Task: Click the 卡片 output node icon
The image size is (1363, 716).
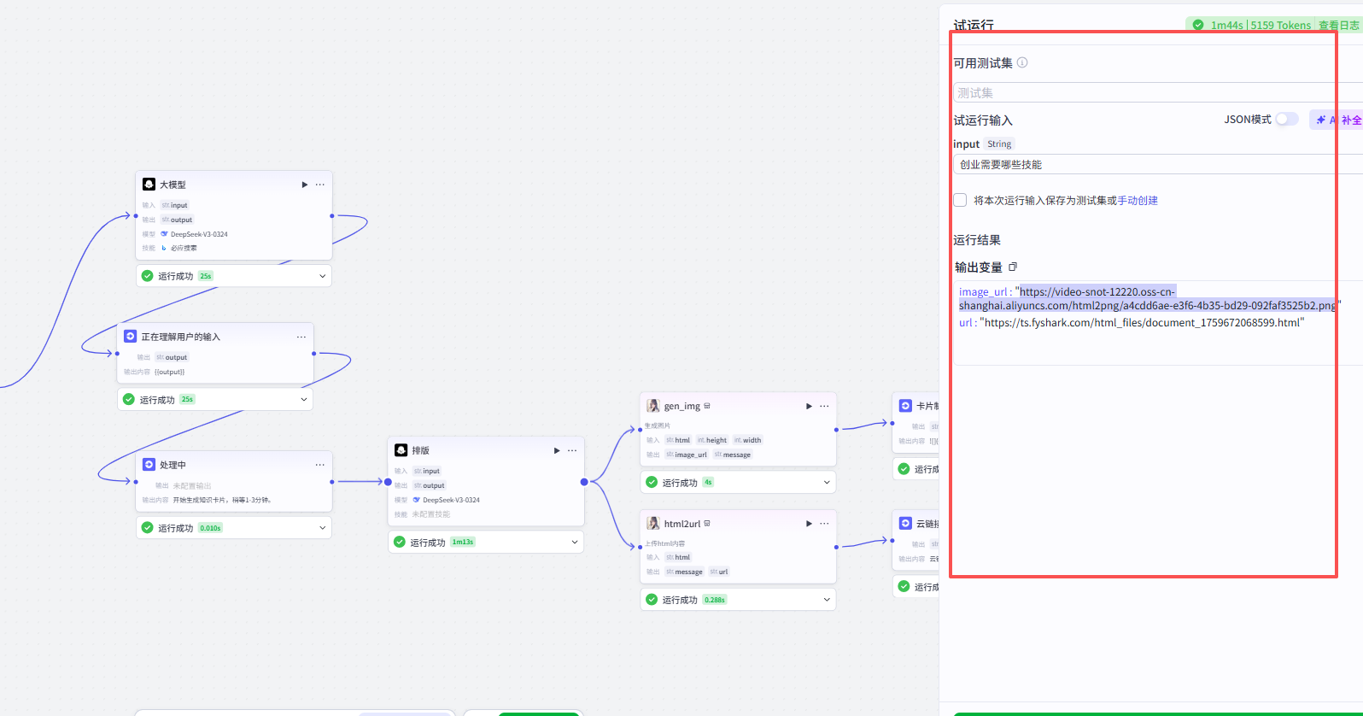Action: click(x=906, y=406)
